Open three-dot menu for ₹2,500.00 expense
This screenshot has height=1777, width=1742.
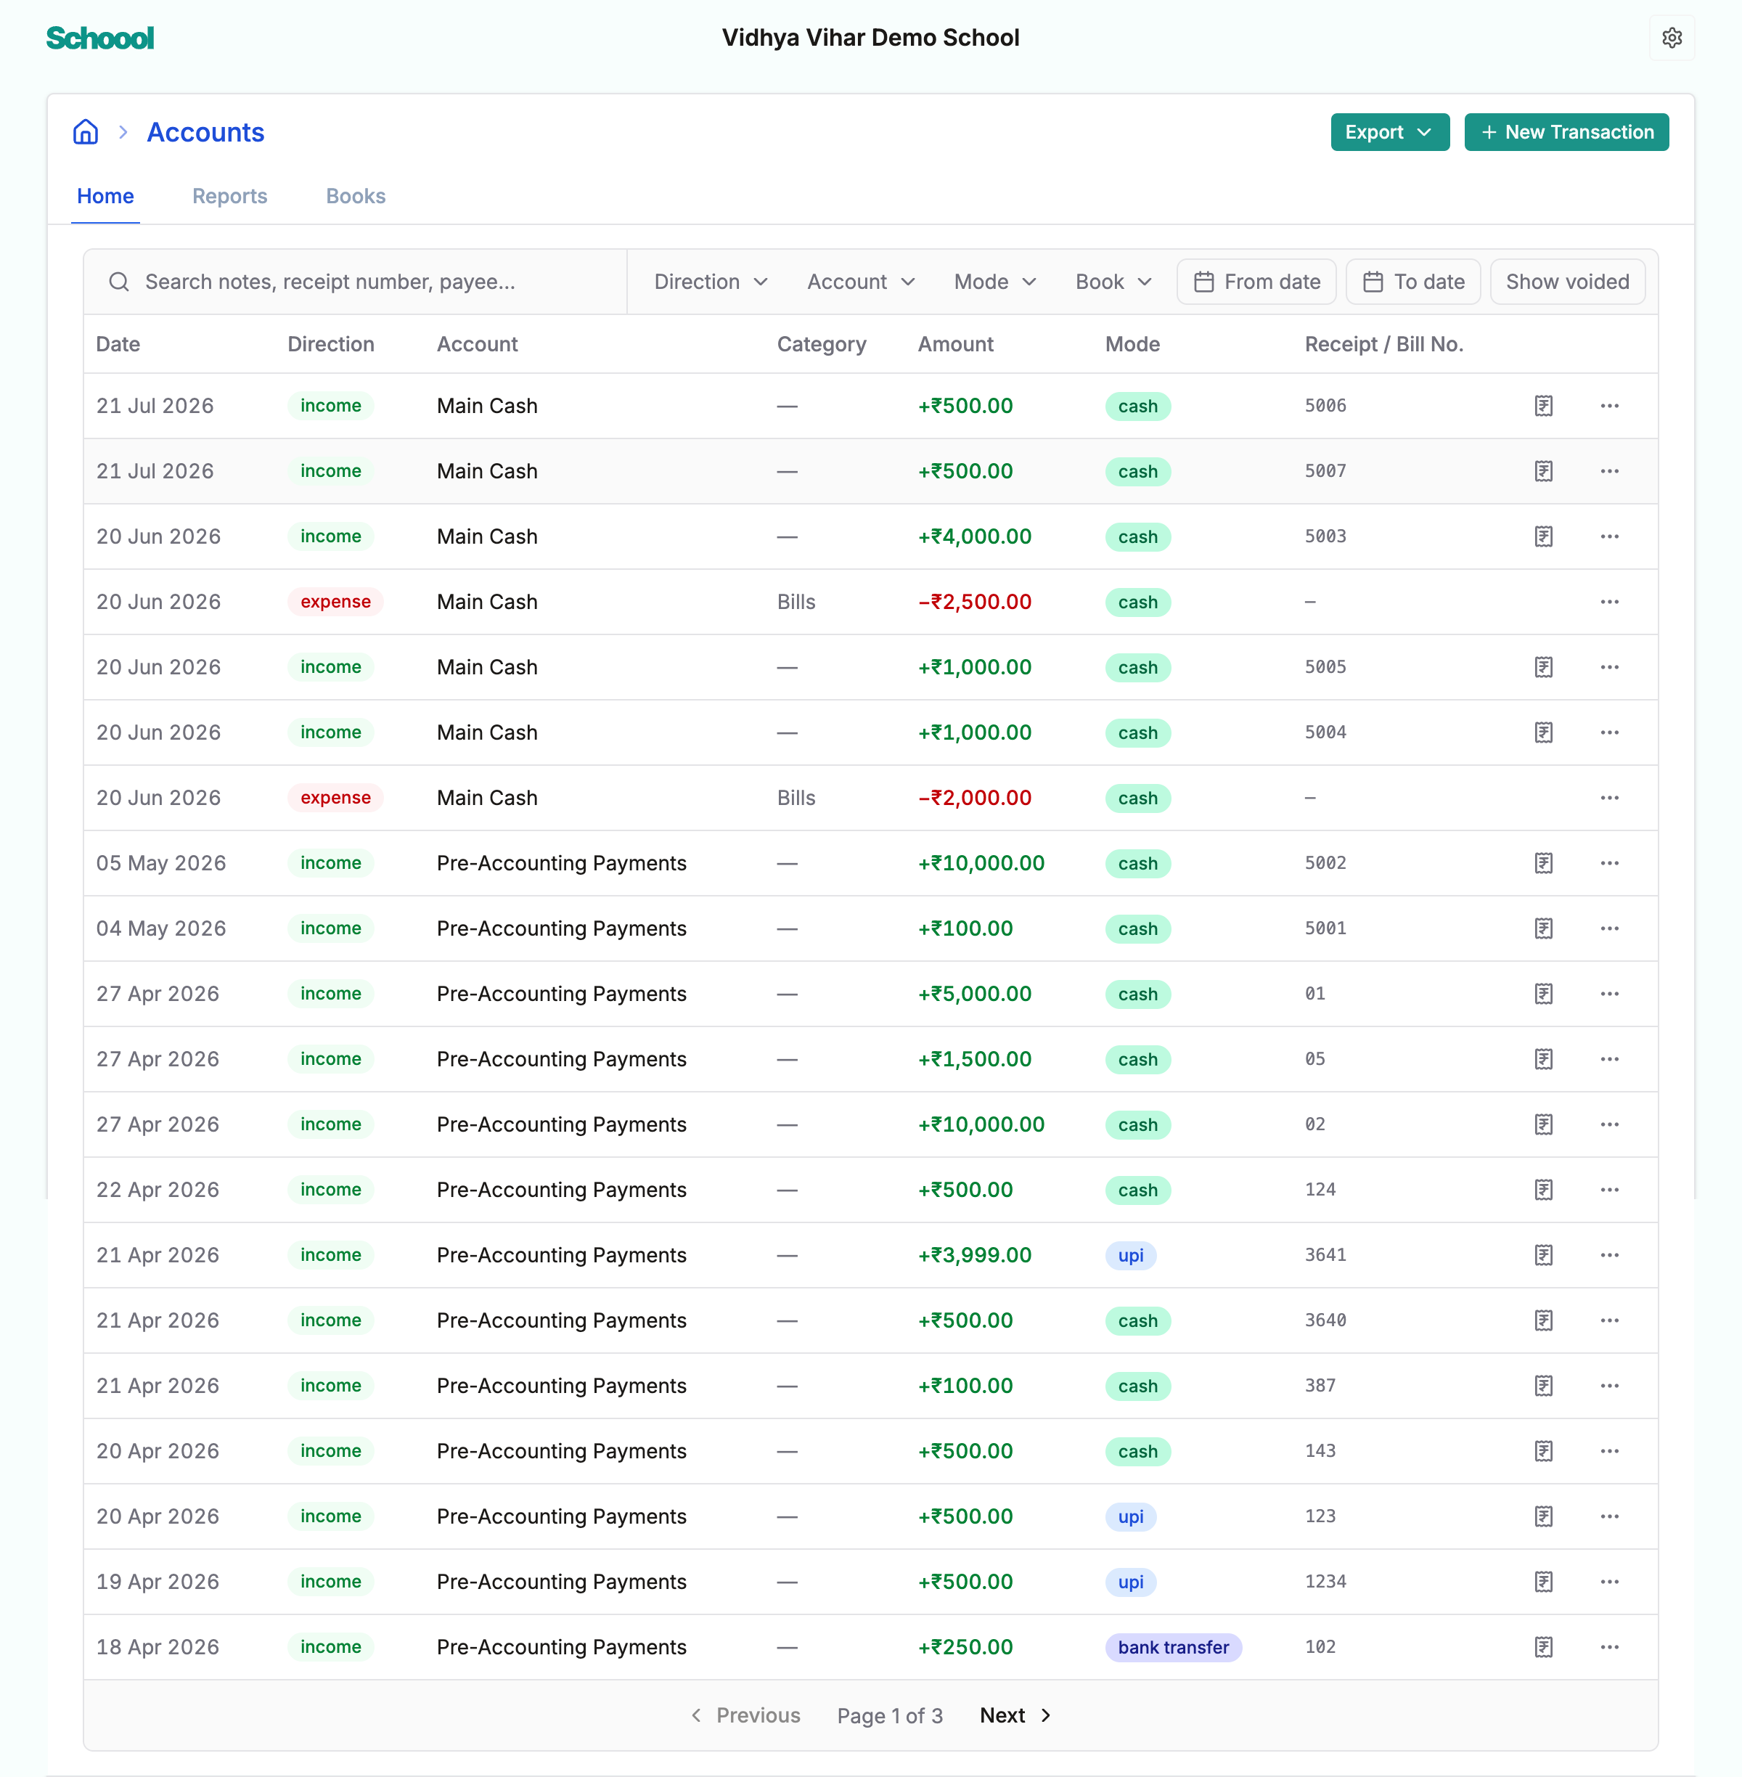tap(1609, 602)
